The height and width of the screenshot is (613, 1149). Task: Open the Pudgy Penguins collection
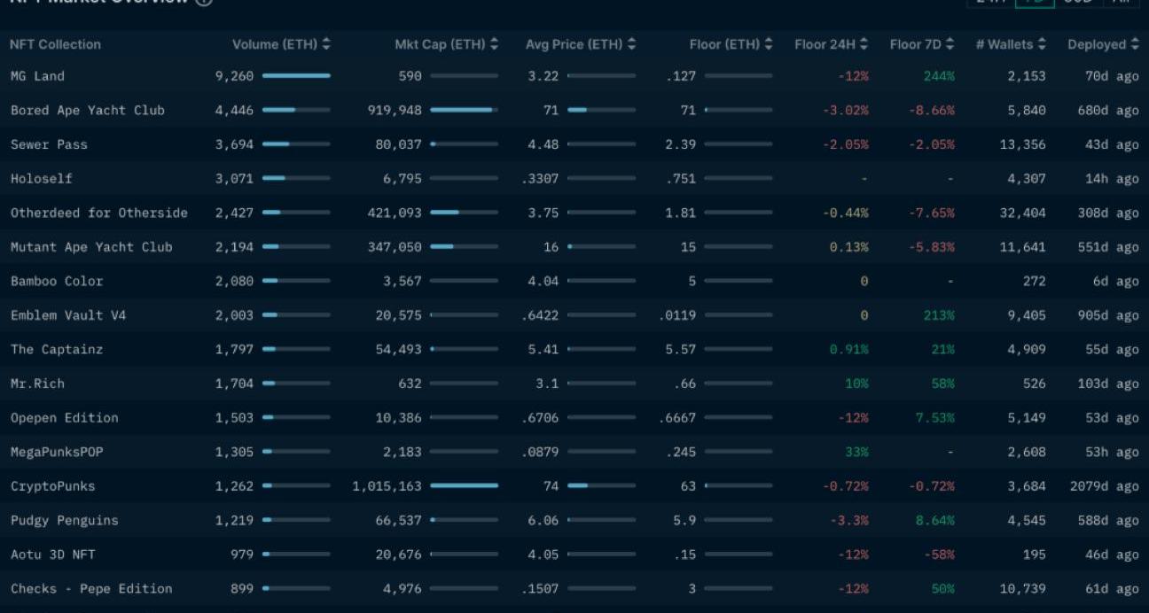click(64, 520)
